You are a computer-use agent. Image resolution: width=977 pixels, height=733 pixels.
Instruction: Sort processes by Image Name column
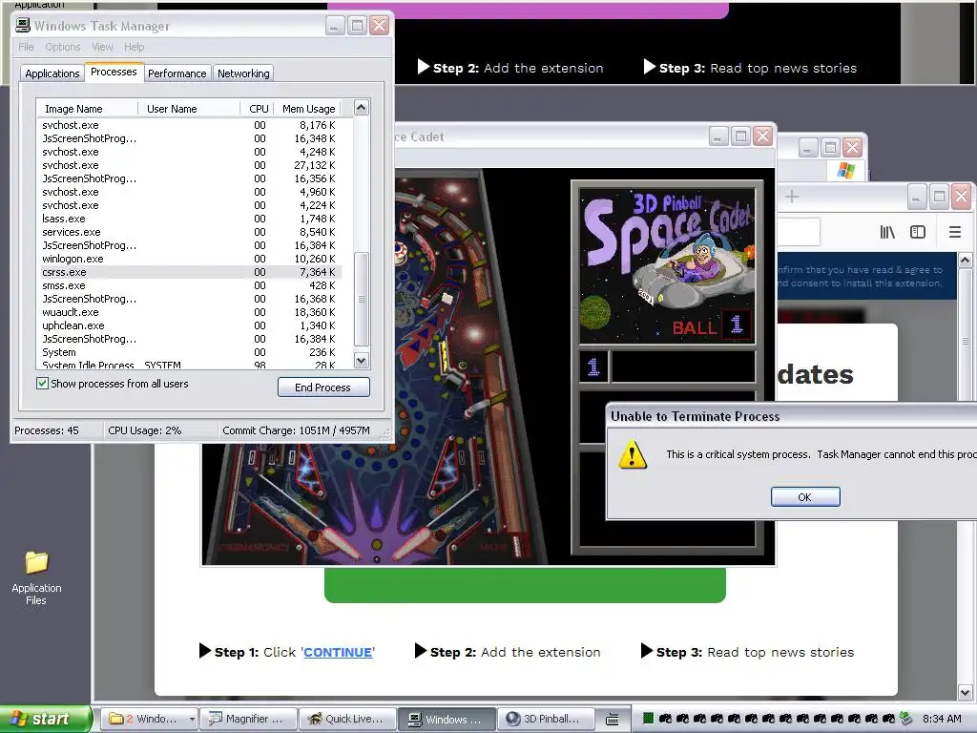tap(87, 109)
